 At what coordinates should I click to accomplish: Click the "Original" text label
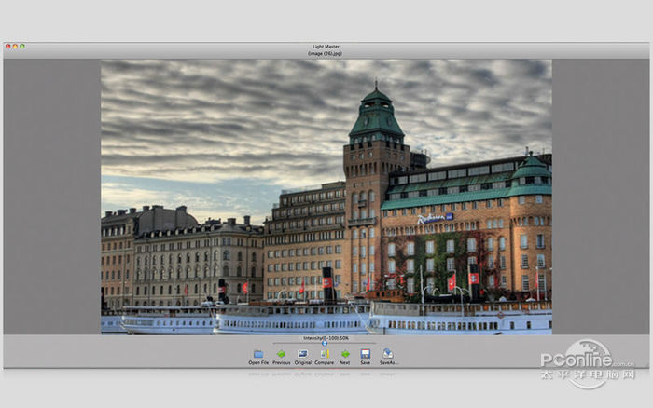pos(303,363)
